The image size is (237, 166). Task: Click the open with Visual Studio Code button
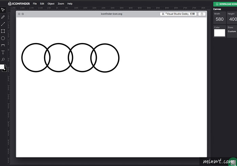178,14
